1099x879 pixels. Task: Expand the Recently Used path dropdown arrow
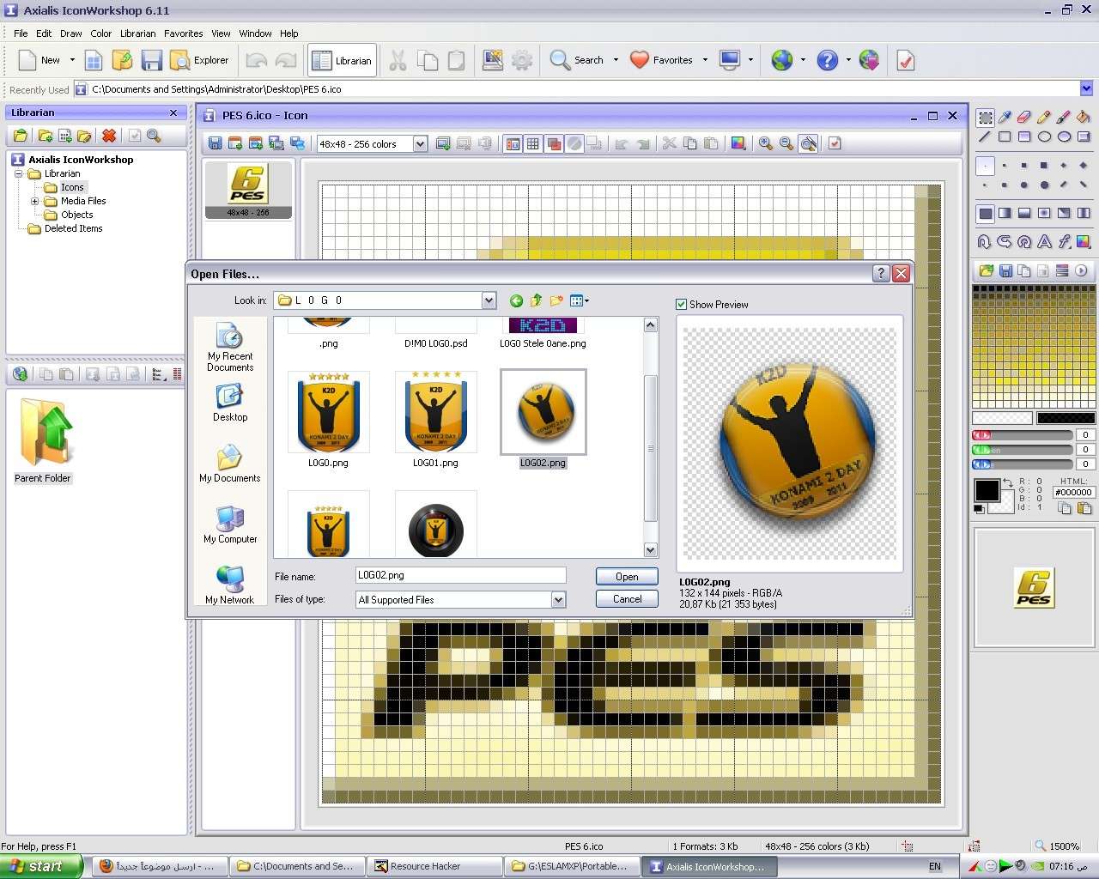click(x=1086, y=88)
